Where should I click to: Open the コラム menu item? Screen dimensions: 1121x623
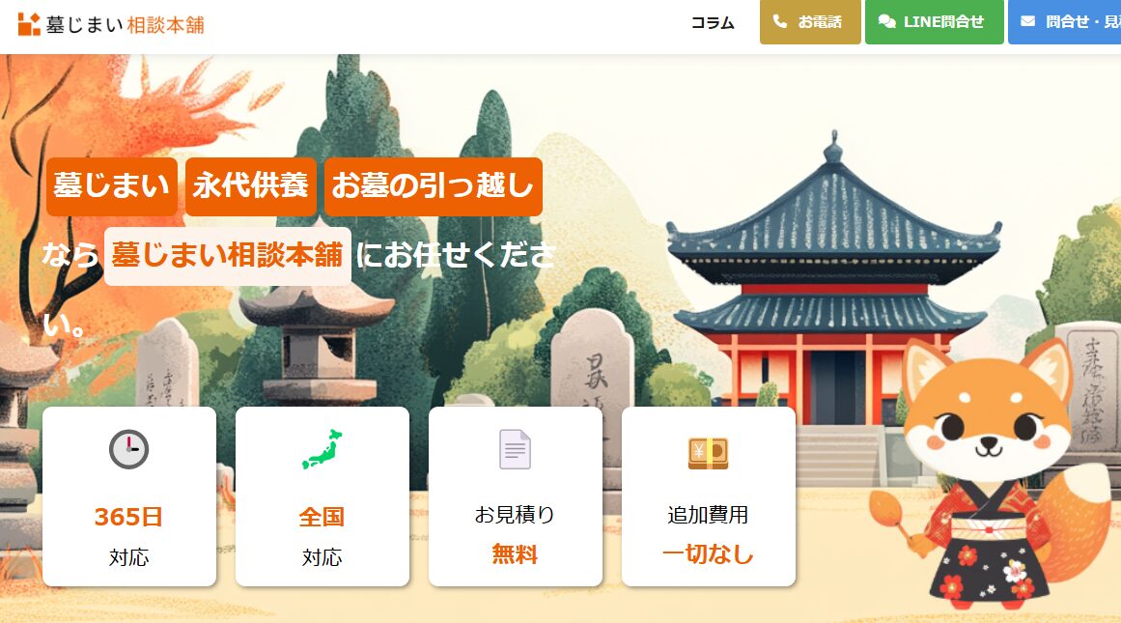click(x=712, y=23)
